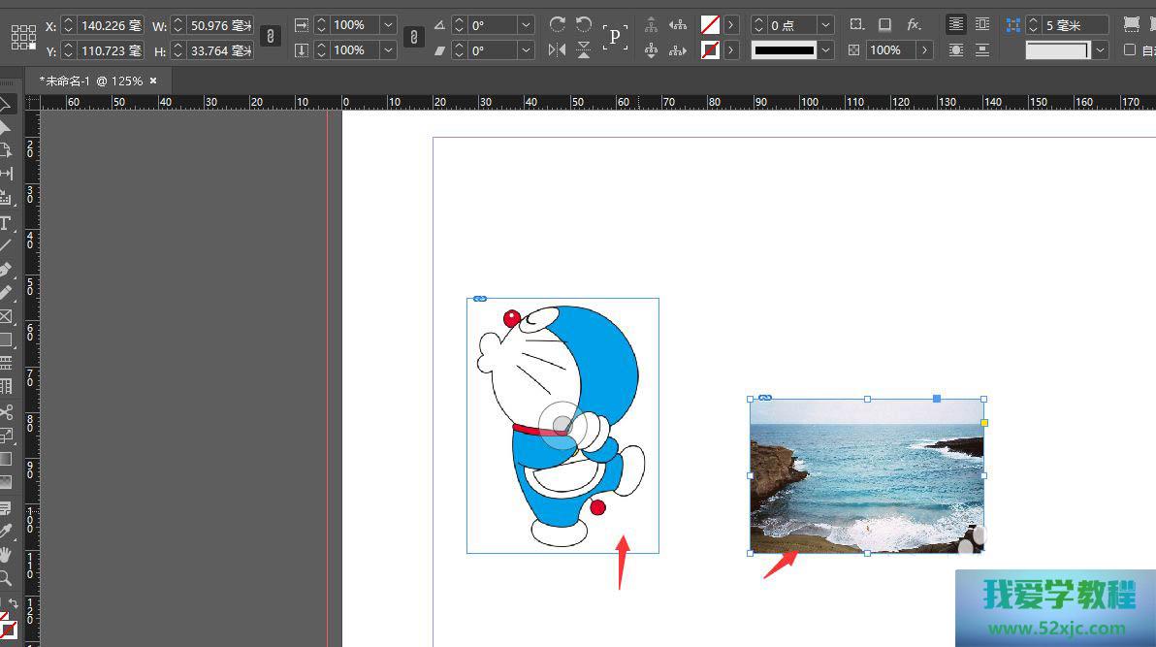Click the X position input field
1156x647 pixels.
[110, 24]
